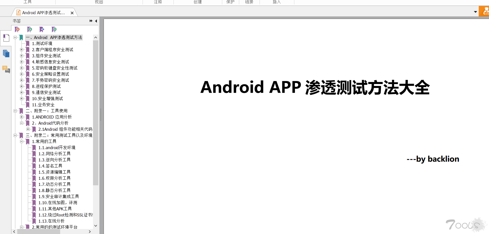Go to bookmark 1.11.其他APK工具
Viewport: 489px width, 234px height.
[x=55, y=209]
